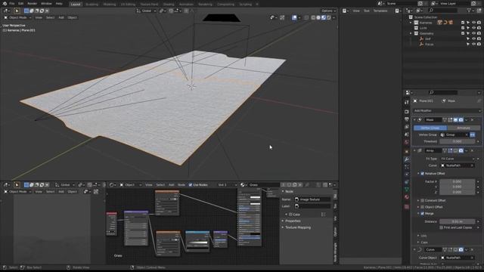Toggle Relative Offset checkbox
Image resolution: width=484 pixels, height=272 pixels.
(423, 174)
